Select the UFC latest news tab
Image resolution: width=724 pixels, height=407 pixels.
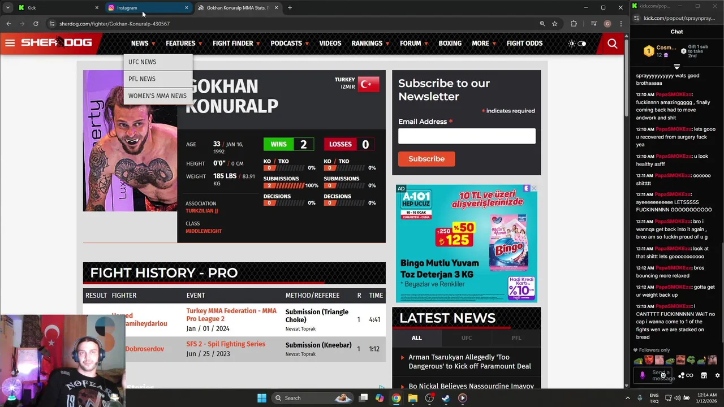(x=466, y=337)
